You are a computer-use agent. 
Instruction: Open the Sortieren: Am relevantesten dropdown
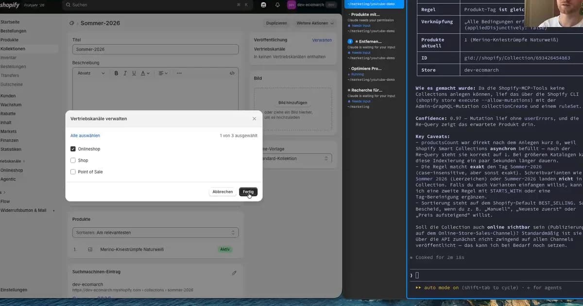click(155, 233)
